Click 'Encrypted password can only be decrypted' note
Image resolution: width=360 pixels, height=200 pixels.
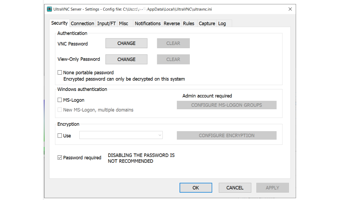[x=124, y=79]
